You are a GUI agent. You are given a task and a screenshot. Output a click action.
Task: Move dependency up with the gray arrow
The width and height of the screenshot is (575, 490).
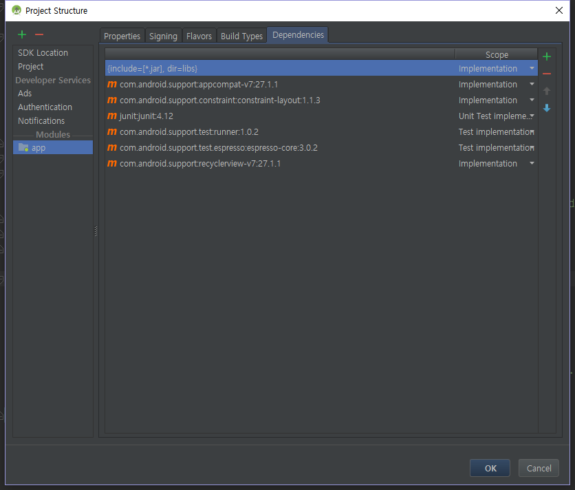pos(547,91)
